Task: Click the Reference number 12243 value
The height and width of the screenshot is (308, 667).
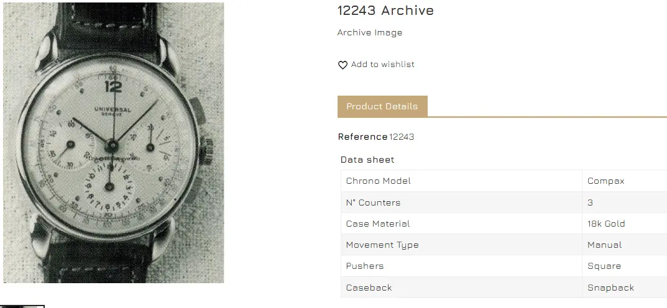Action: pos(402,137)
